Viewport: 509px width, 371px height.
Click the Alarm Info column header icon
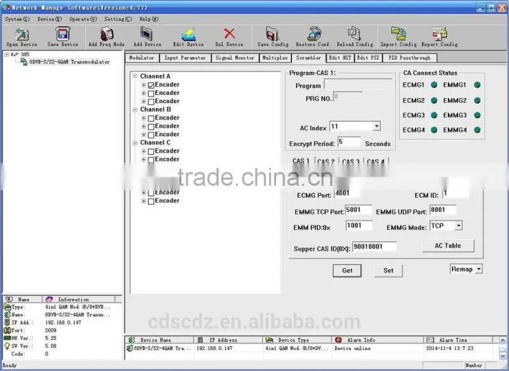(338, 340)
